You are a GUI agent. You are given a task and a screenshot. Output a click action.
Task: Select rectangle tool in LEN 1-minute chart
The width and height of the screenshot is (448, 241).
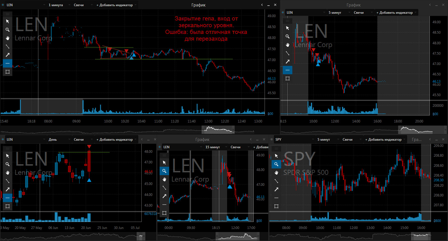[8, 72]
